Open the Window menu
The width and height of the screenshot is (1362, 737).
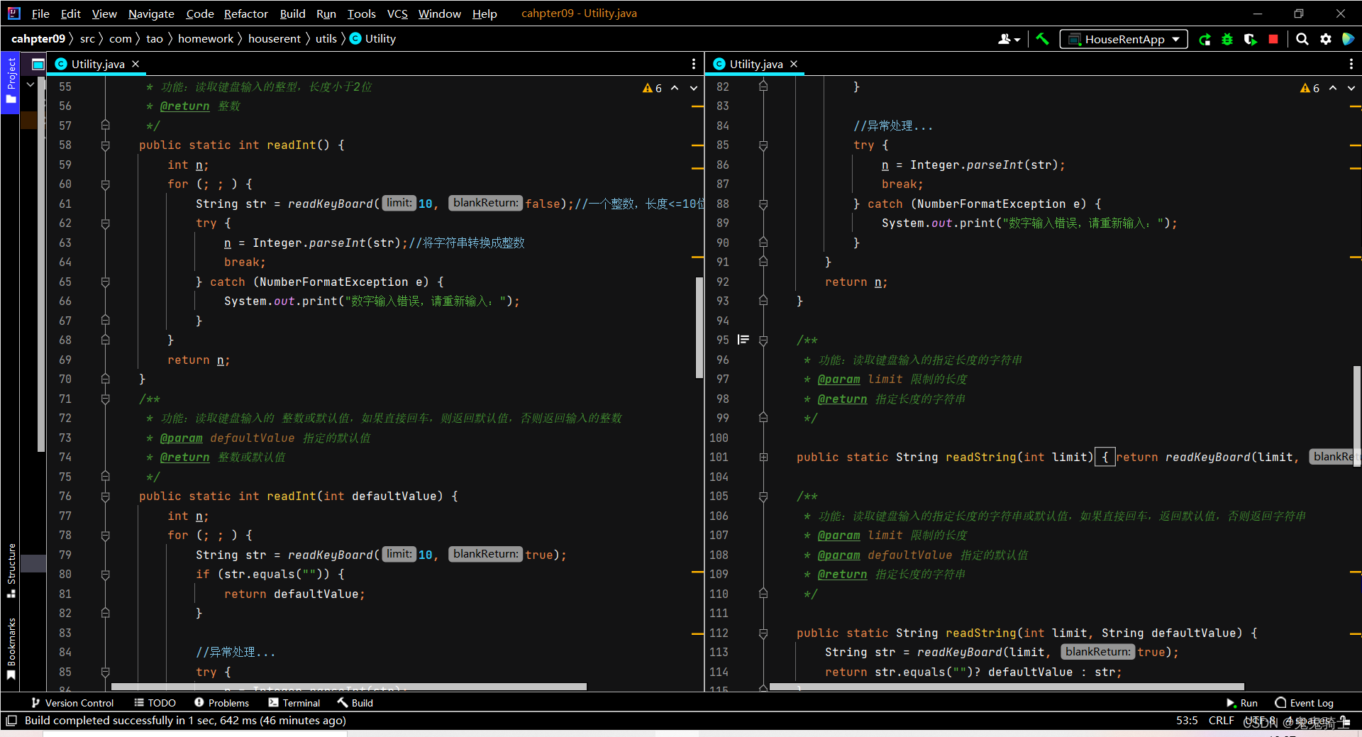(x=439, y=13)
